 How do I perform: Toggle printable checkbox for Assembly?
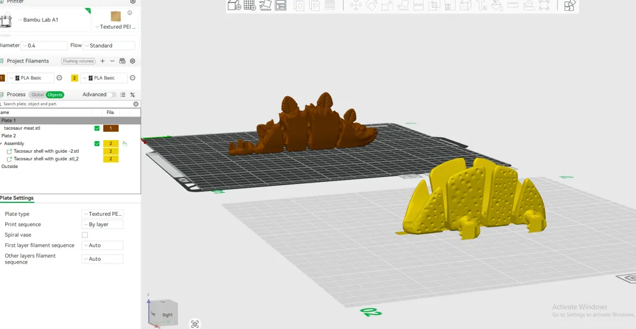[97, 144]
